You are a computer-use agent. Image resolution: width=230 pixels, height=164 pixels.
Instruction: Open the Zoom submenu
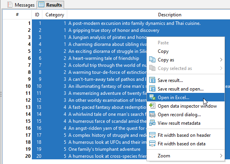186,155
